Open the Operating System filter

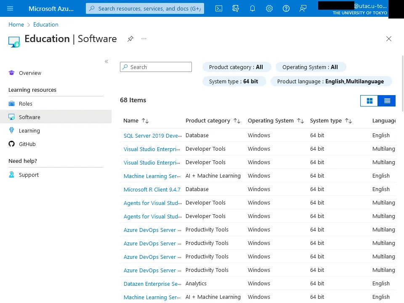point(310,67)
